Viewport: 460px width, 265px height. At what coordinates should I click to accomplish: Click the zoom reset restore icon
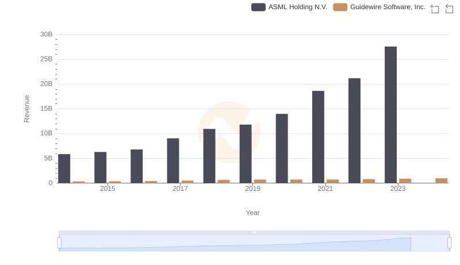click(x=449, y=9)
